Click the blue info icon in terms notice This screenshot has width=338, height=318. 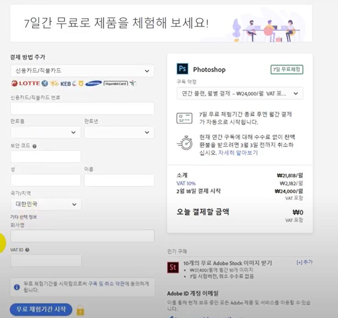click(17, 287)
